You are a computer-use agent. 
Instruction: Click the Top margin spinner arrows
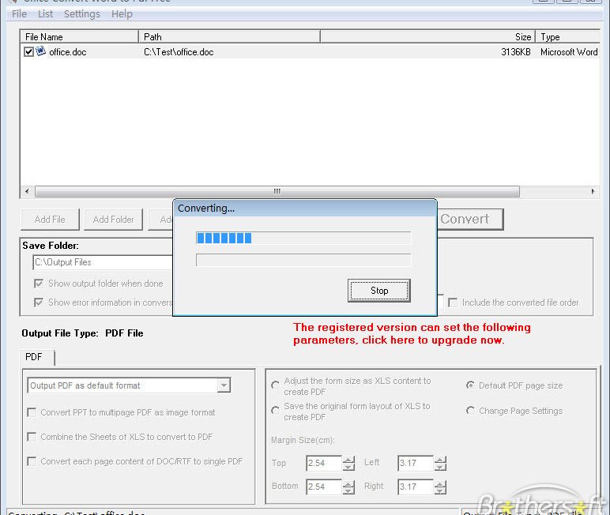(x=348, y=464)
